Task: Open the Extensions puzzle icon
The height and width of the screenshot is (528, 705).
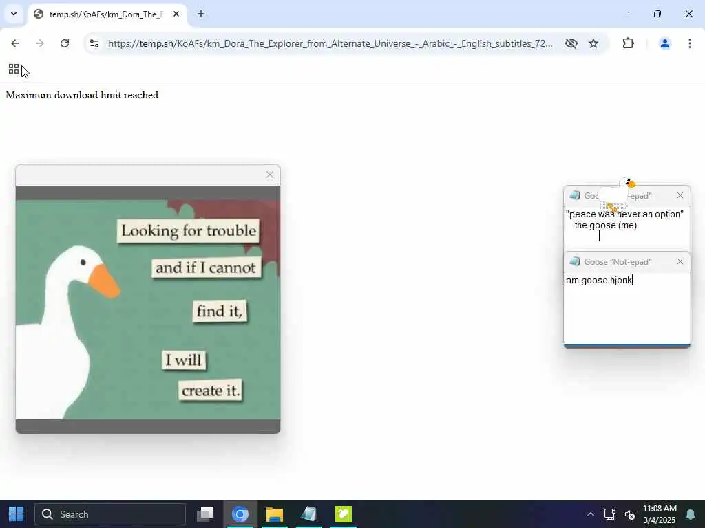Action: tap(628, 43)
